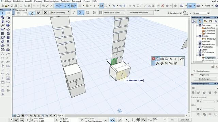This screenshot has width=218, height=122.
Task: Select the Circle tool
Action: (x=8, y=70)
